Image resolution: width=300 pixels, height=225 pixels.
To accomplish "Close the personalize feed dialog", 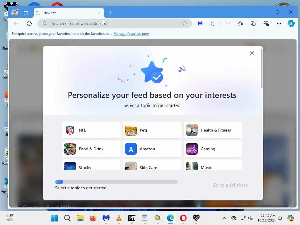I will tap(252, 53).
